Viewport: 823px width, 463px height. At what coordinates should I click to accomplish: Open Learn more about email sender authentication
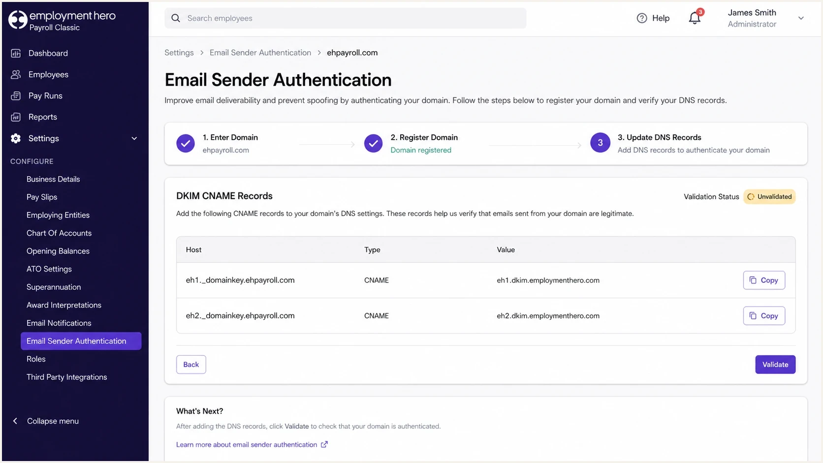pos(247,444)
